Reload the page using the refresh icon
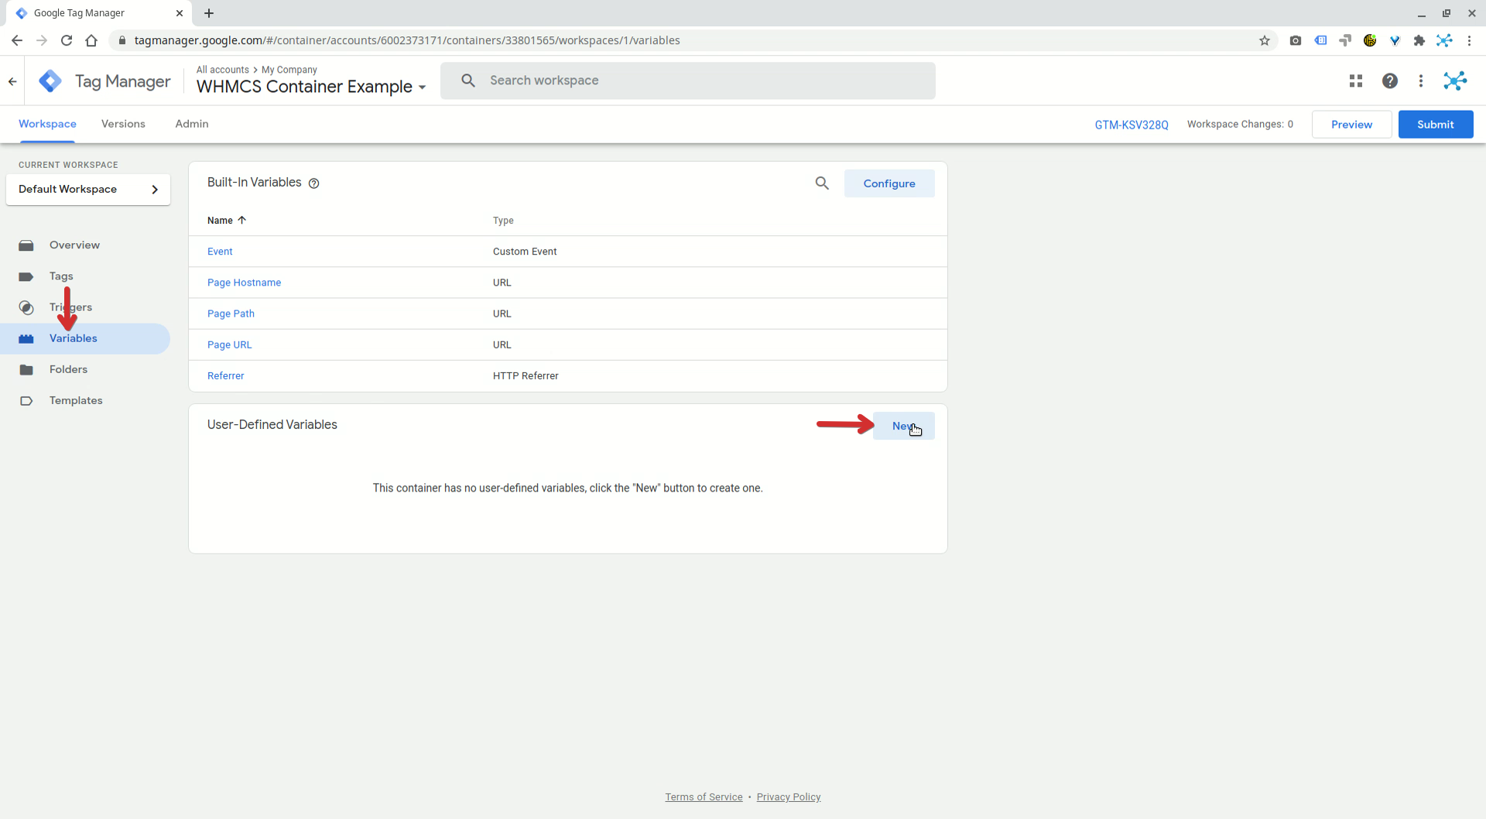Image resolution: width=1486 pixels, height=819 pixels. click(67, 41)
